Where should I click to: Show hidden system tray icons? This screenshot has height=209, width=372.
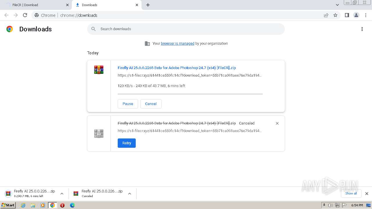(324, 205)
